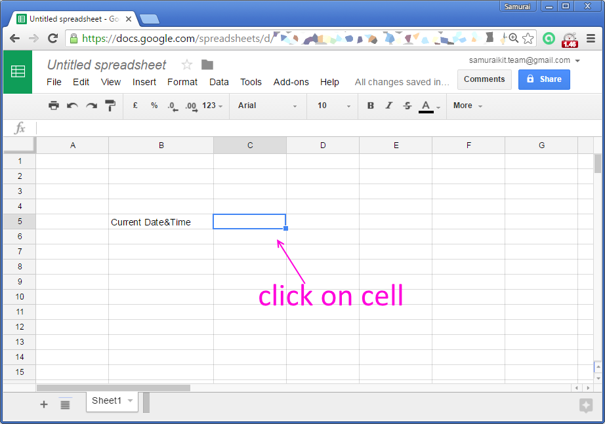Format as percent
The width and height of the screenshot is (605, 424).
pos(154,106)
